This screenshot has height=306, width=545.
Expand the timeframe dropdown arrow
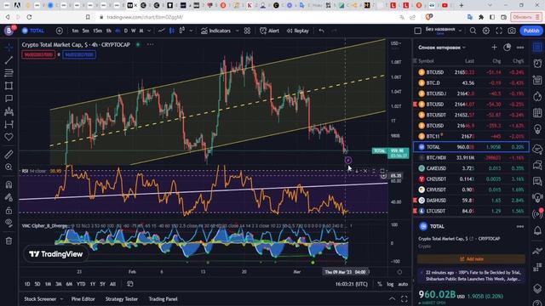(149, 31)
